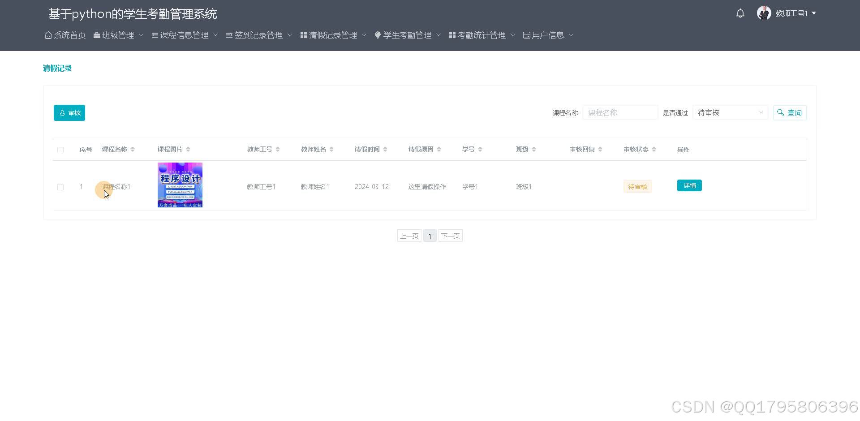Open the 考勤统计管理 menu
The image size is (860, 421).
tap(482, 35)
